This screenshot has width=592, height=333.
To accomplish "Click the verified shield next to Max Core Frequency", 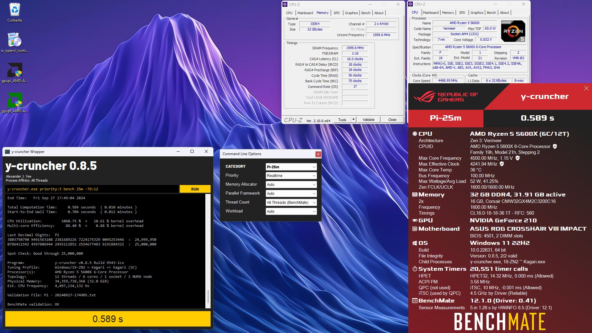I will coord(518,158).
